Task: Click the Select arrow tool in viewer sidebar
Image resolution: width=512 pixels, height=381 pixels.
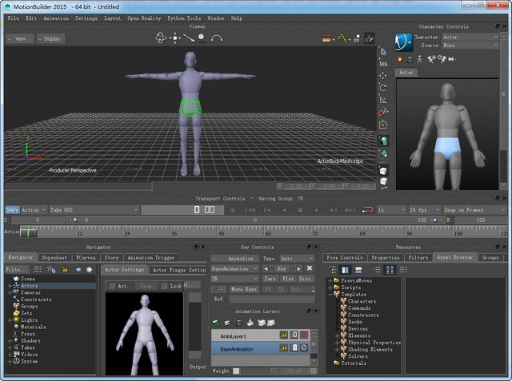Action: coord(383,51)
